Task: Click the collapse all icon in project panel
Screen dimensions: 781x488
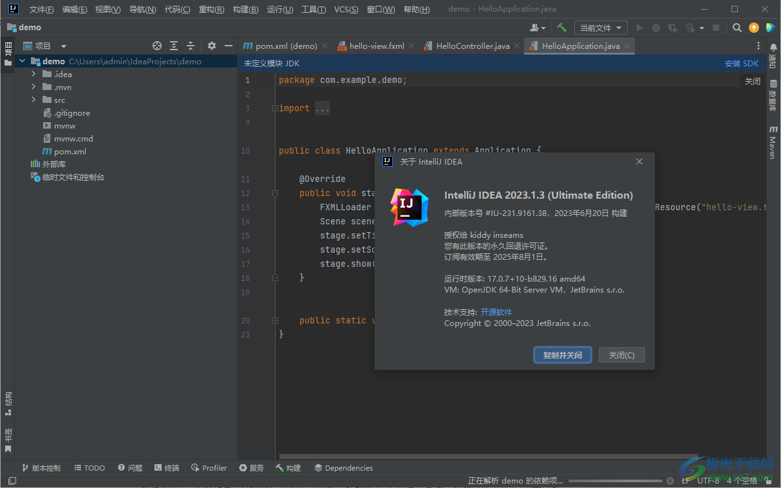Action: coord(191,46)
